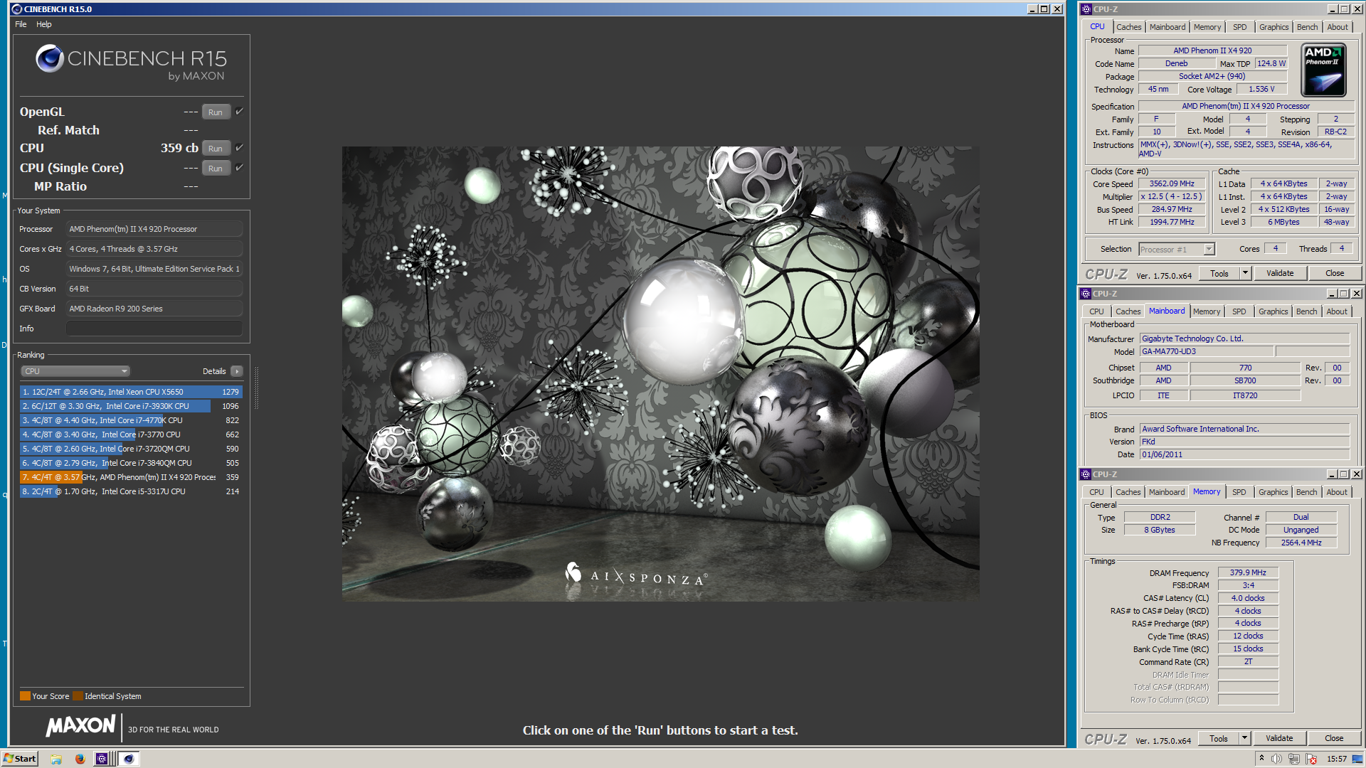
Task: Toggle the CPU (Single Core) checkmark
Action: (240, 168)
